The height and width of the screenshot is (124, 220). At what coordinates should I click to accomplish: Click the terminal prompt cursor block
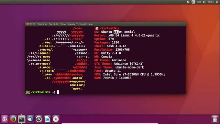pos(58,92)
